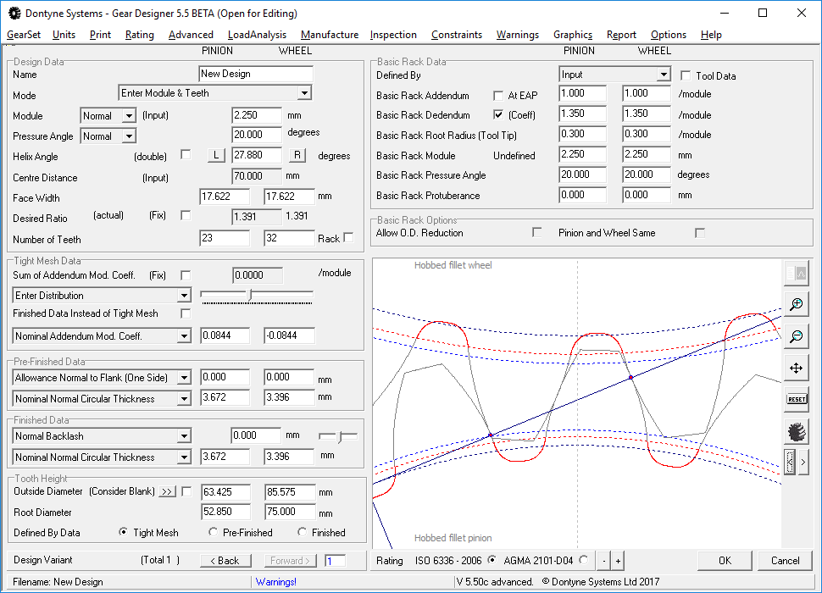Click the Helix Angle value field

(x=257, y=155)
